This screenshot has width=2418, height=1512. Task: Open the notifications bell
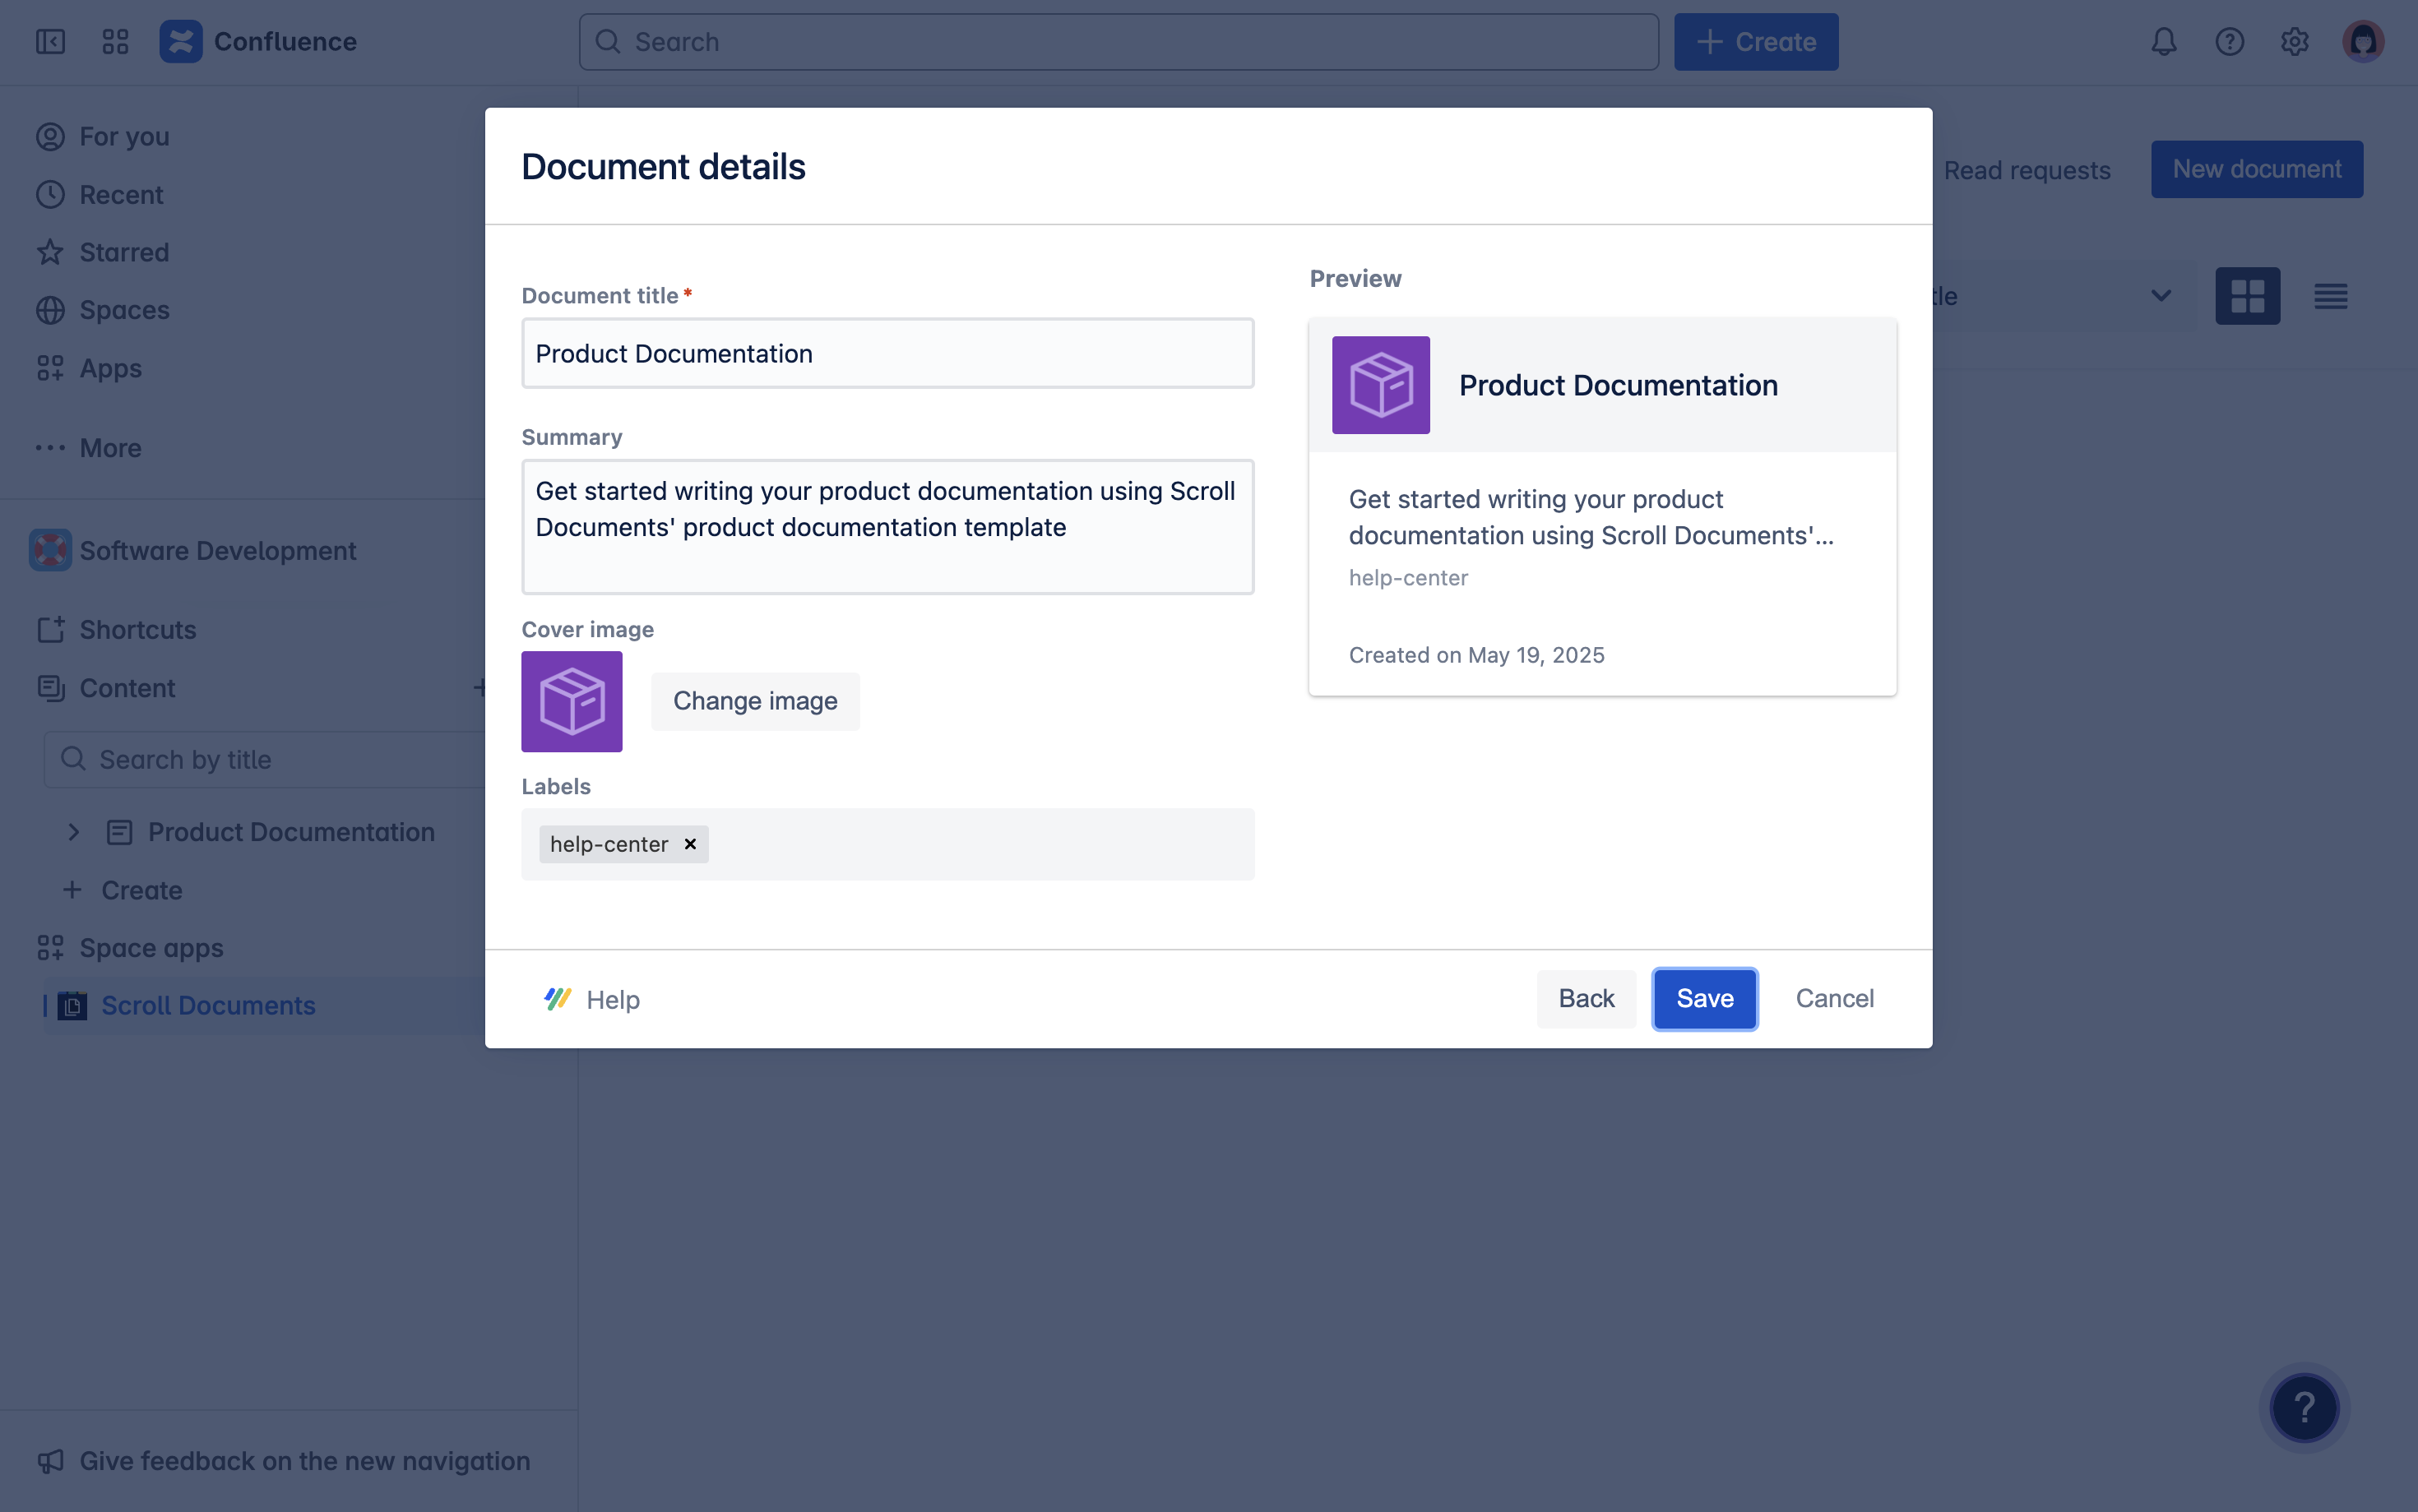[2162, 42]
